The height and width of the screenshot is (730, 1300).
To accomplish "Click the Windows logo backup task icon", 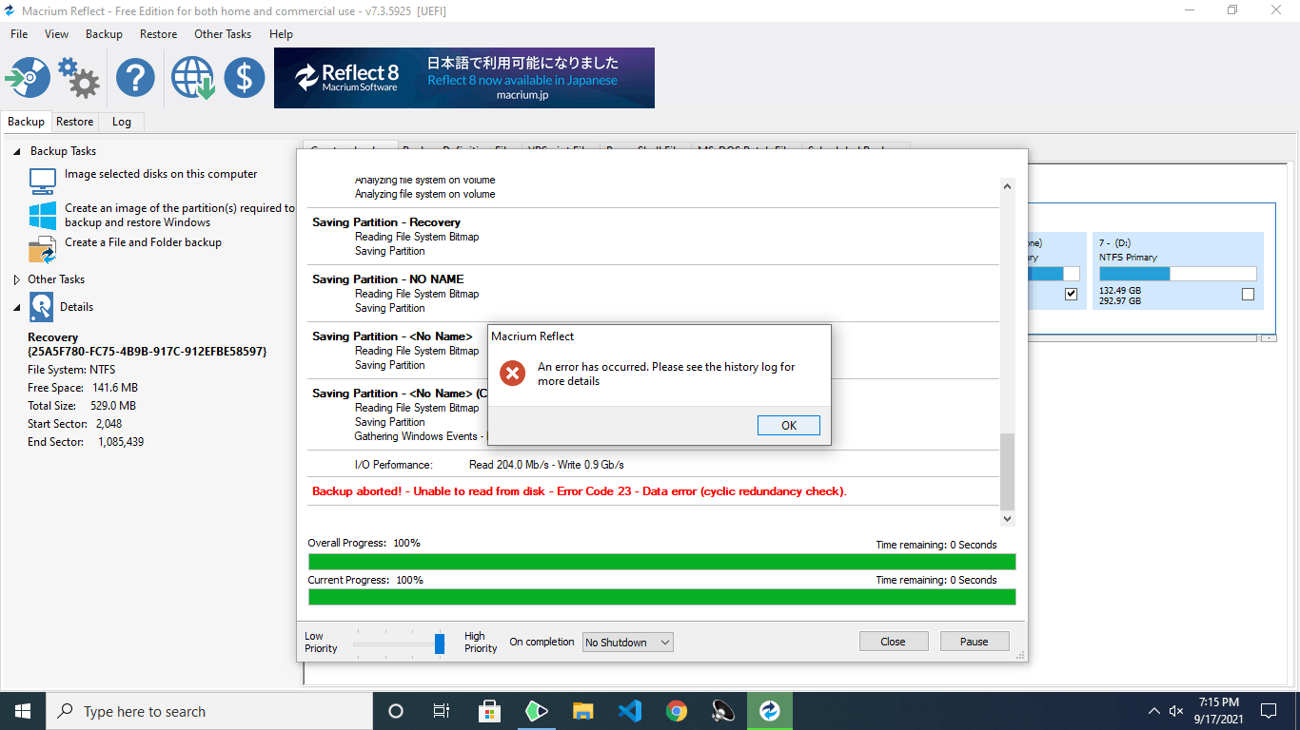I will 43,215.
